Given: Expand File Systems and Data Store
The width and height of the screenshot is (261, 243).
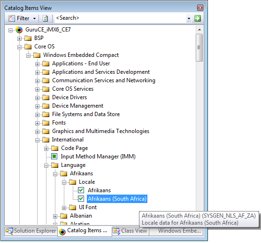Looking at the screenshot, I should 37,115.
